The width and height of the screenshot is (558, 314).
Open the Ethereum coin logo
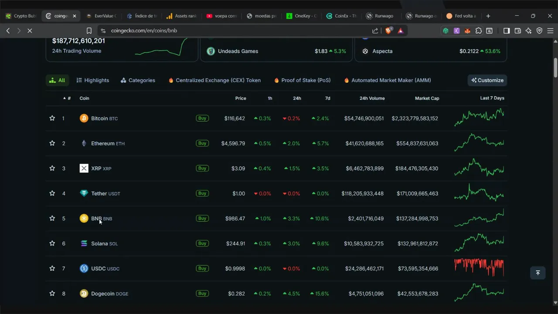point(84,143)
